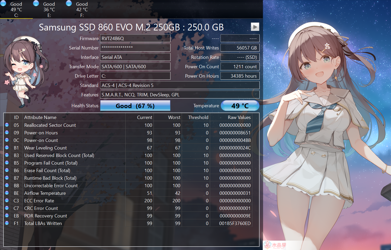Click the Total Host Writes label

[201, 48]
